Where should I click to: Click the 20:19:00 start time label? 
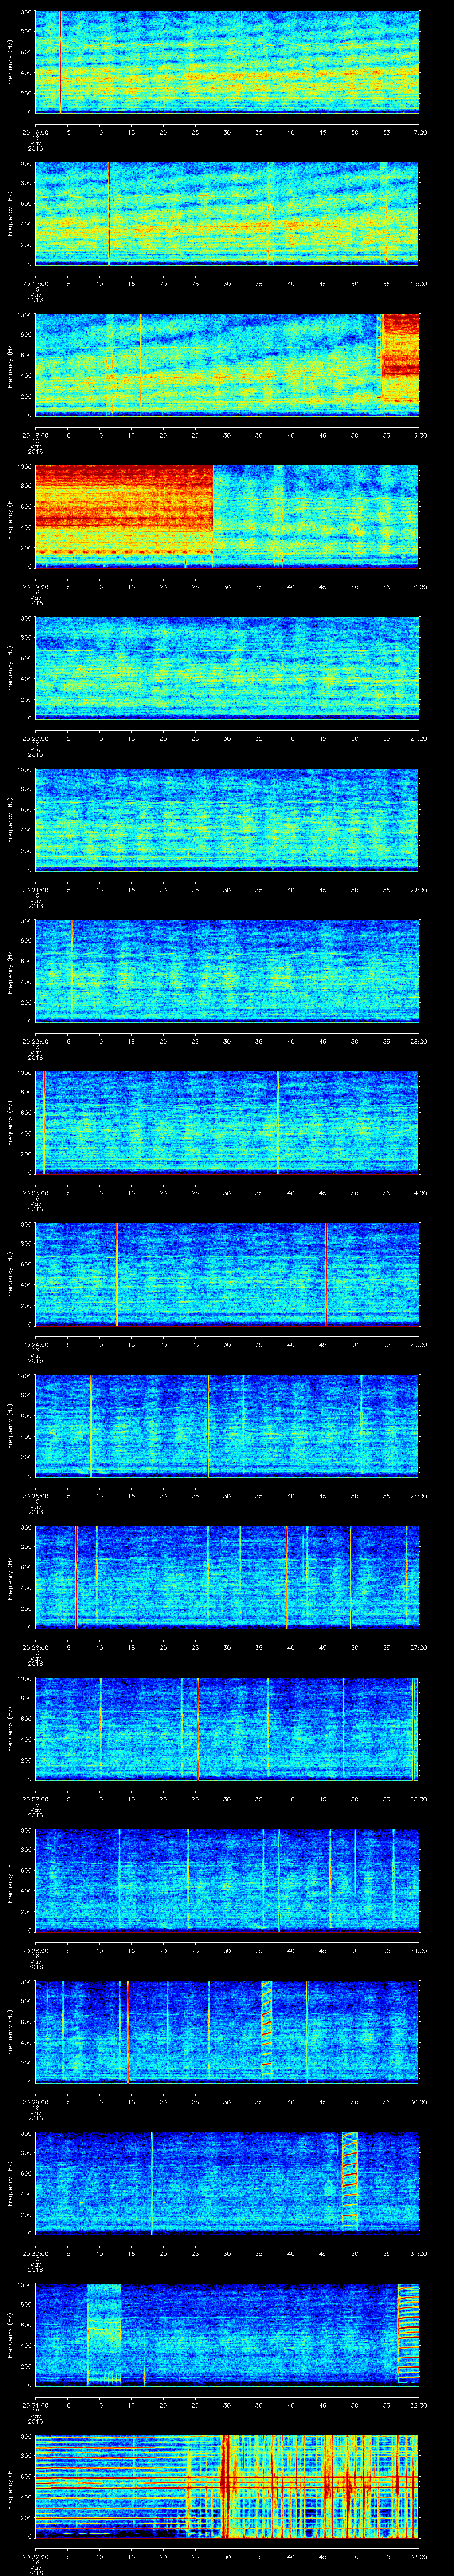tap(35, 586)
